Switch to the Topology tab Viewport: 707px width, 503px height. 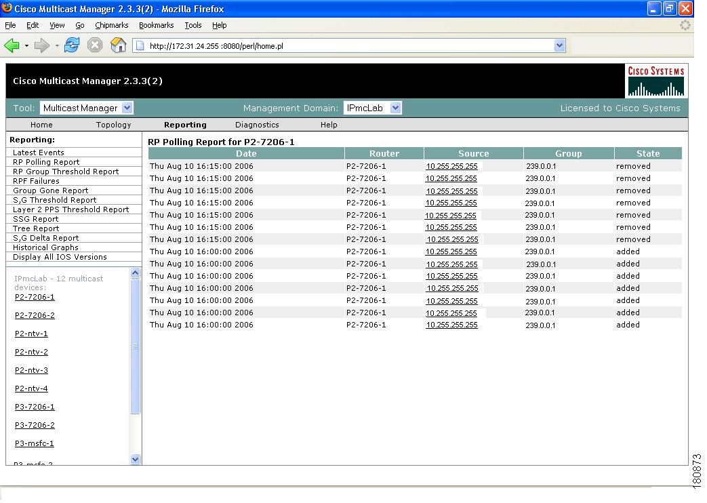coord(114,125)
